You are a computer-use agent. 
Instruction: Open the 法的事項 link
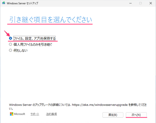[51, 114]
